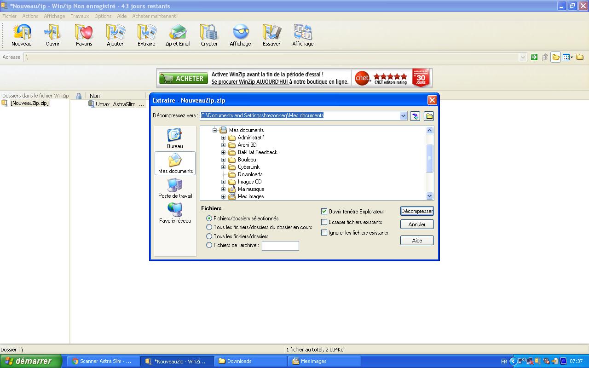Viewport: 589px width, 368px height.
Task: Click Annuler in the Extraire dialog
Action: click(417, 224)
